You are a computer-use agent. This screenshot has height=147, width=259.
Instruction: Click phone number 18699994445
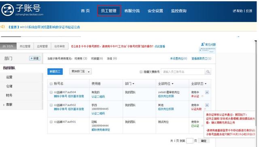[100, 109]
